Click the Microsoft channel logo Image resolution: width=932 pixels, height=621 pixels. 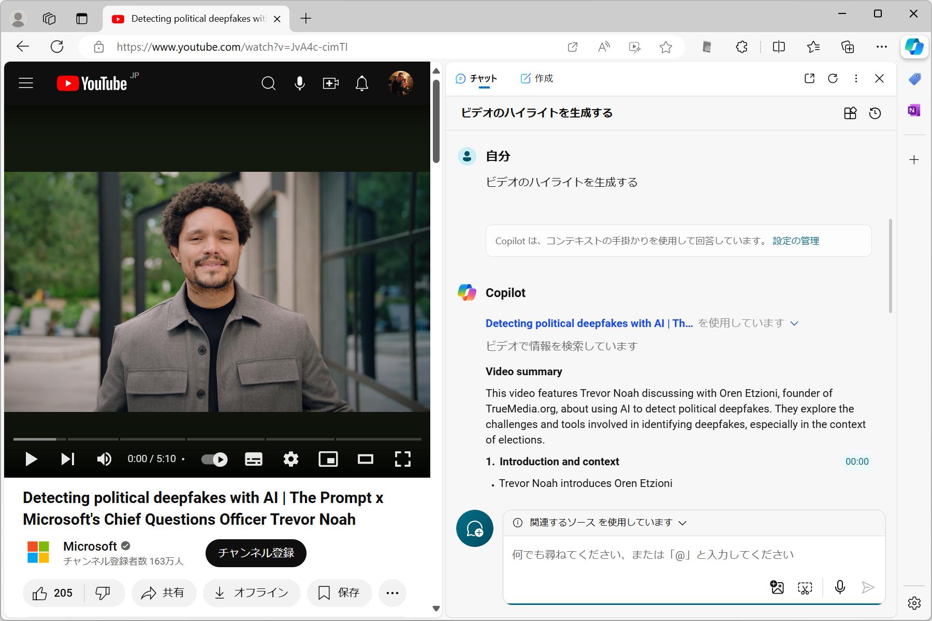(38, 552)
